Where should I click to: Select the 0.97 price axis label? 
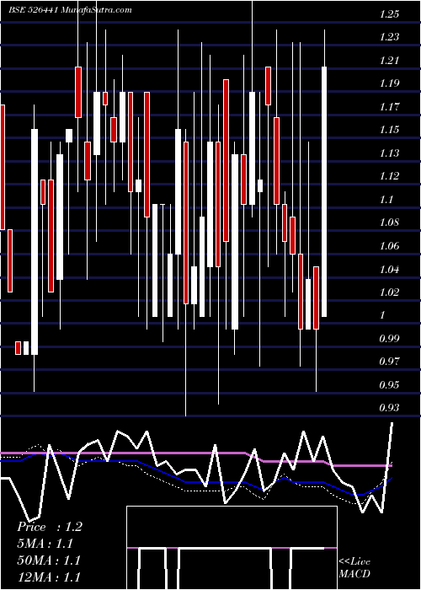[x=389, y=362]
